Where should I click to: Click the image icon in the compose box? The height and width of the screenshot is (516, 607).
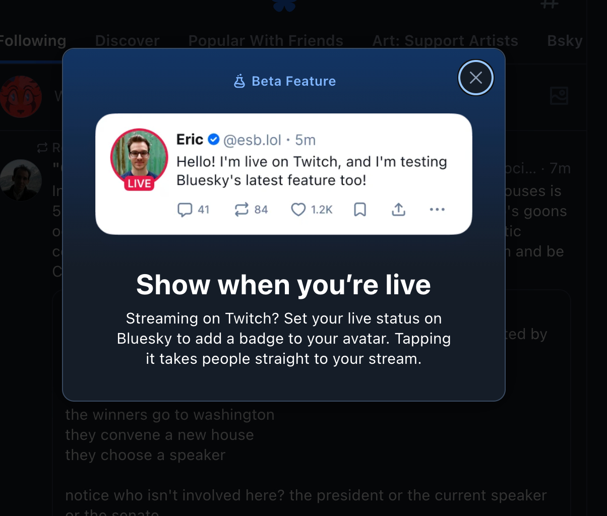point(559,95)
